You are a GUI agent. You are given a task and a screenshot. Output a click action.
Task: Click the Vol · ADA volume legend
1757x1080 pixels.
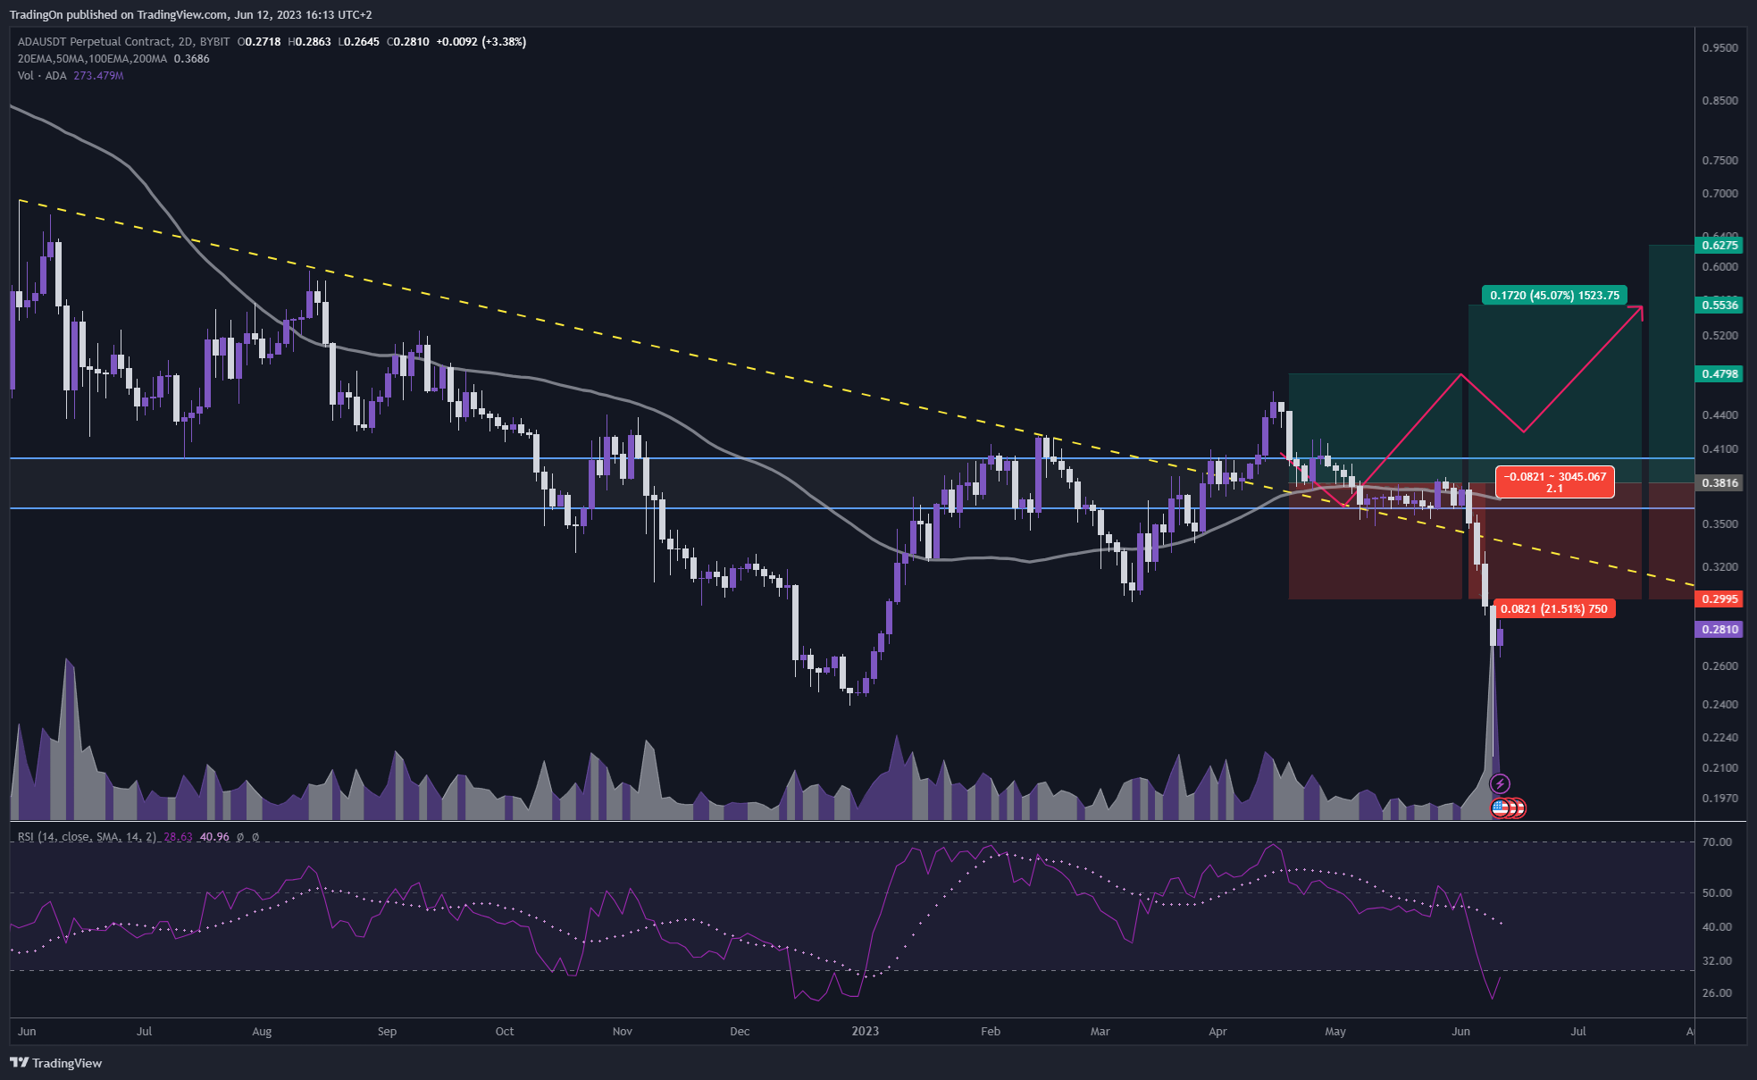[x=42, y=76]
